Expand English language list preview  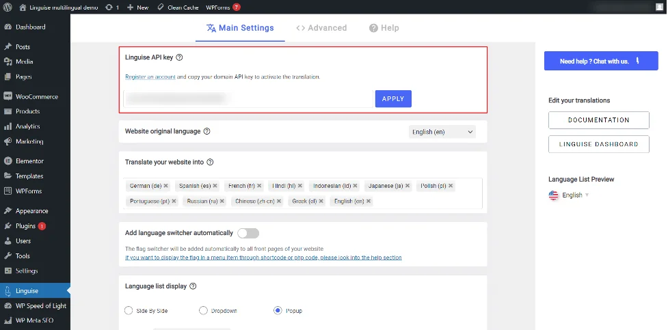coord(568,195)
